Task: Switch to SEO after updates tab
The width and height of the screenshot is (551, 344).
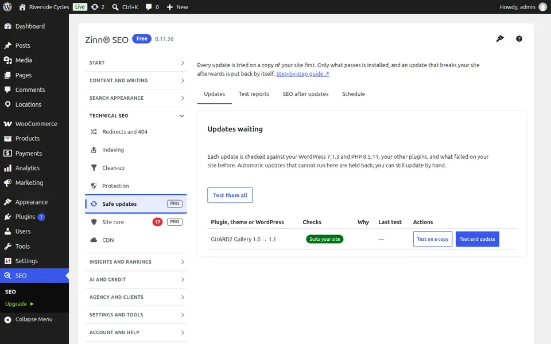Action: tap(305, 94)
